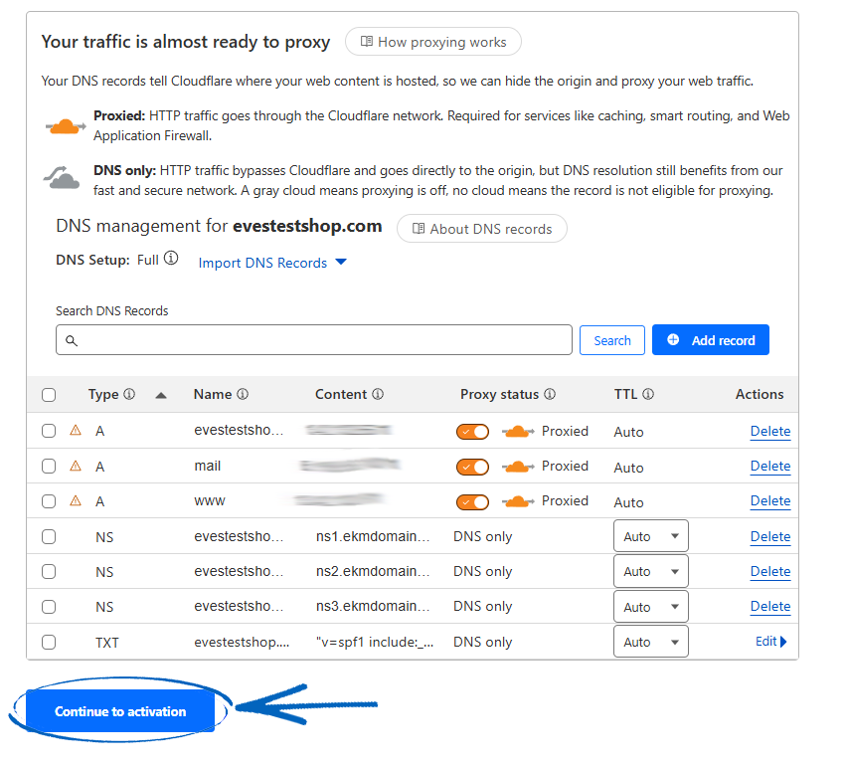Tick the select-all records checkbox
Image resolution: width=846 pixels, height=767 pixels.
49,395
